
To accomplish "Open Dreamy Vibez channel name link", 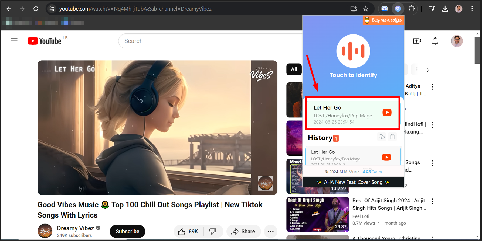I will 75,228.
